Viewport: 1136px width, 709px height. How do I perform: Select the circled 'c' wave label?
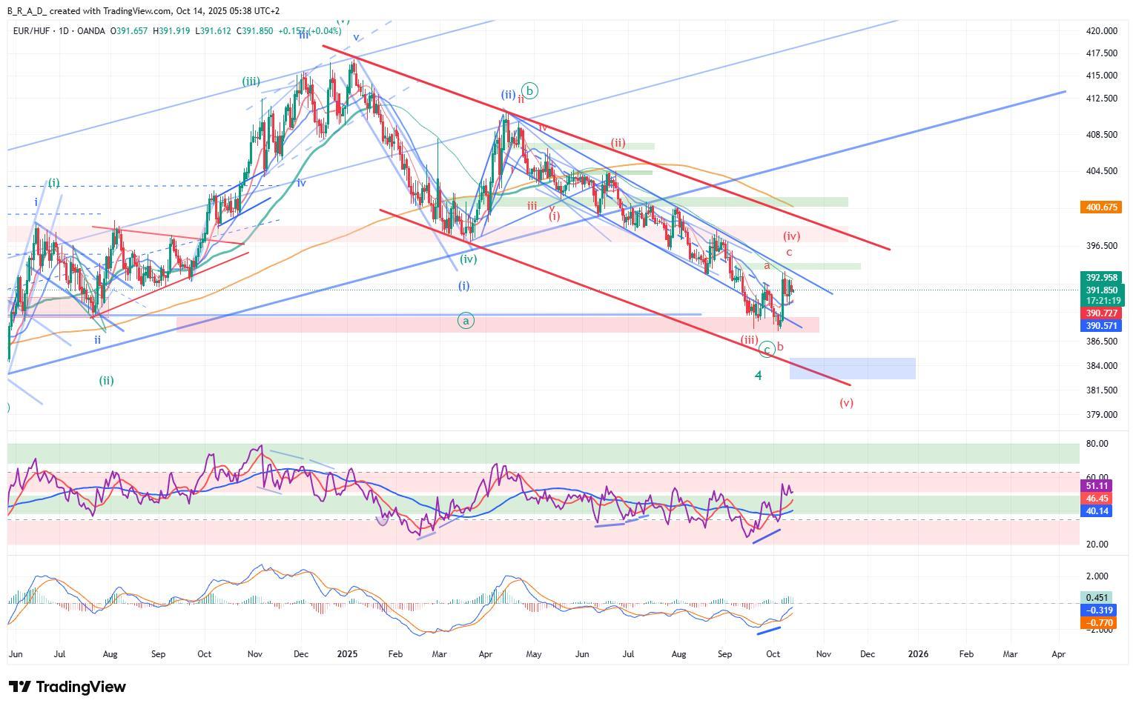coord(767,349)
